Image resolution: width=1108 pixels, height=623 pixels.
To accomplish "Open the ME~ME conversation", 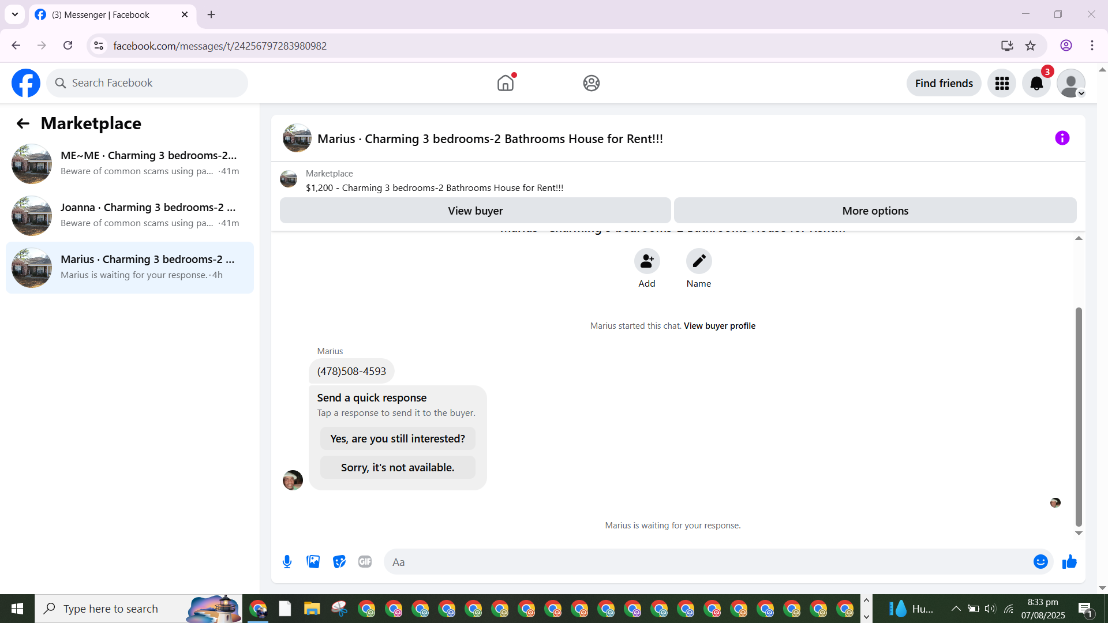I will coord(130,164).
